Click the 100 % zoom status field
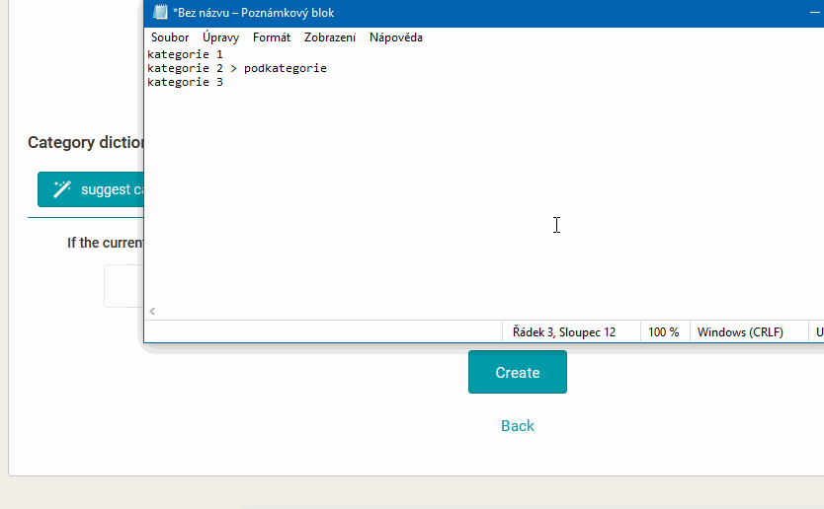 click(x=664, y=332)
